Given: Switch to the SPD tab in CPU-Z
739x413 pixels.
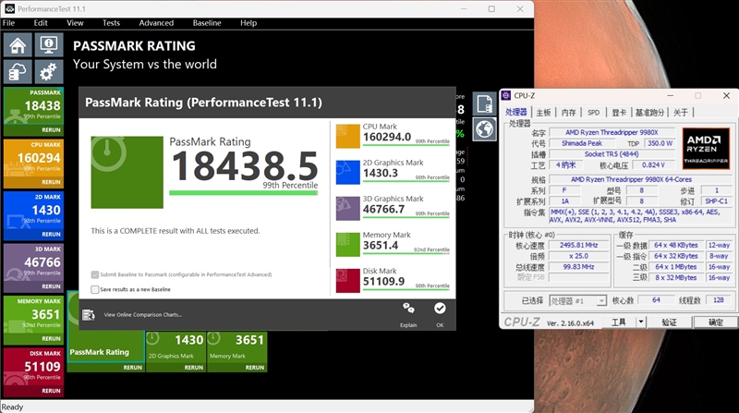Looking at the screenshot, I should coord(593,112).
